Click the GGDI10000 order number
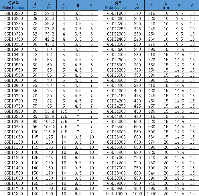Image resolution: width=199 pixels, height=196 pixels. [x=116, y=194]
